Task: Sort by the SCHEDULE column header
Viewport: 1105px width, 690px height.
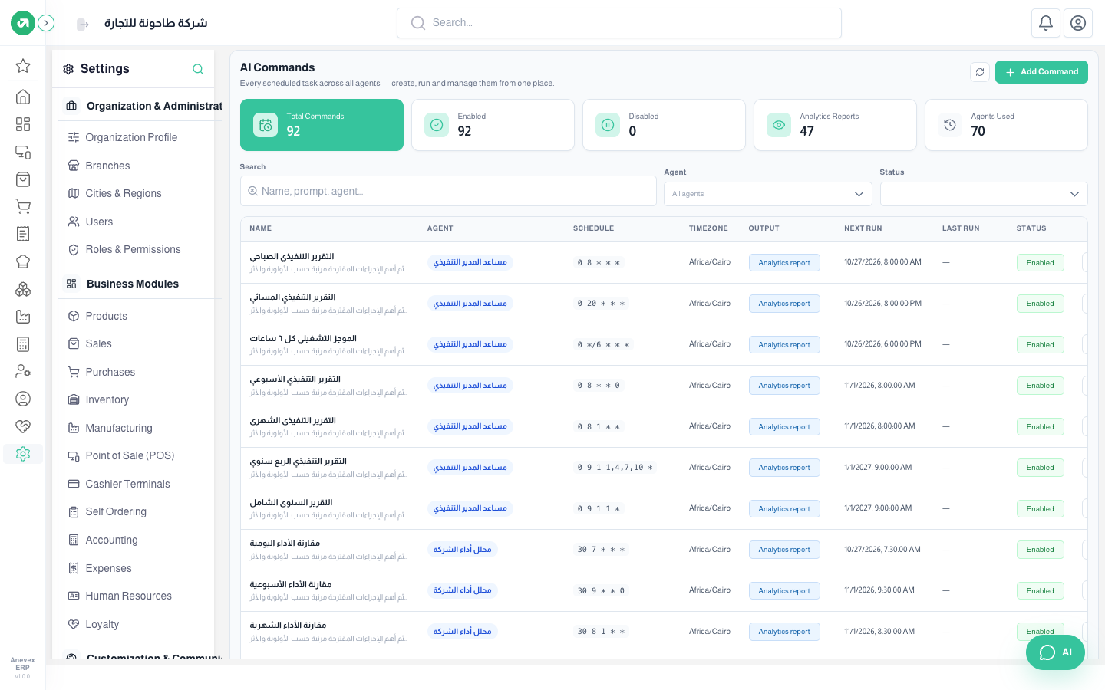Action: 593,228
